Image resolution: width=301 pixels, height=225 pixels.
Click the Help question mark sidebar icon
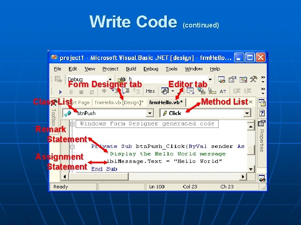pos(262,113)
